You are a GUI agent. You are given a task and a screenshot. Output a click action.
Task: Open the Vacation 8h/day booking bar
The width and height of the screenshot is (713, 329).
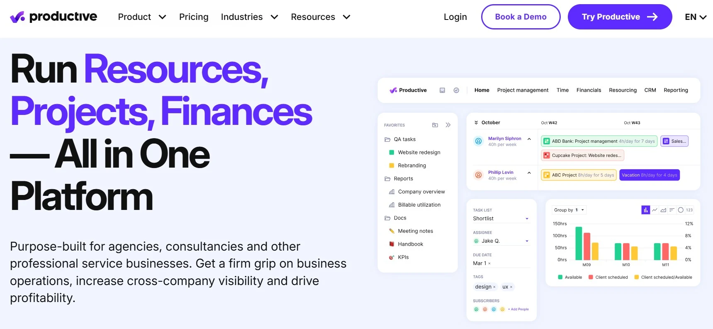click(650, 175)
